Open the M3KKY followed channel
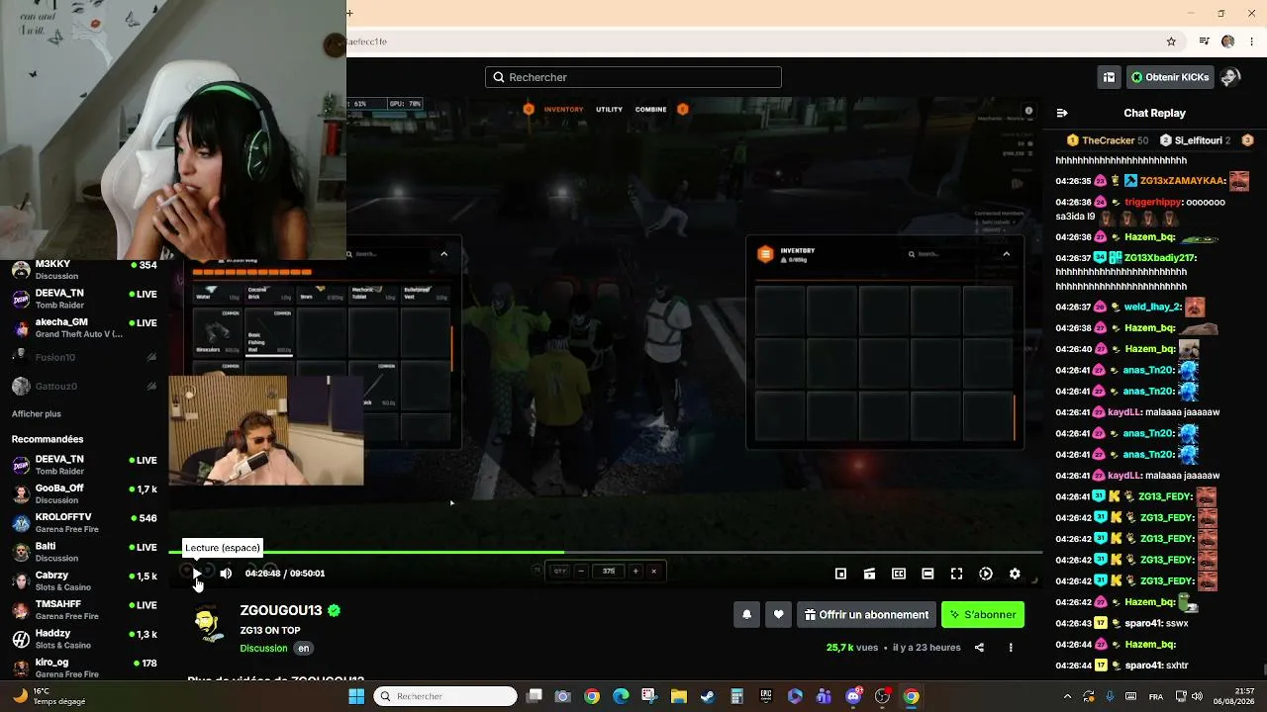Screen dimensions: 1267x712 coord(84,269)
